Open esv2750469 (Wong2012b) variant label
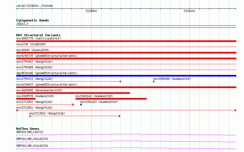The height and width of the screenshot is (152, 244). coord(35,67)
